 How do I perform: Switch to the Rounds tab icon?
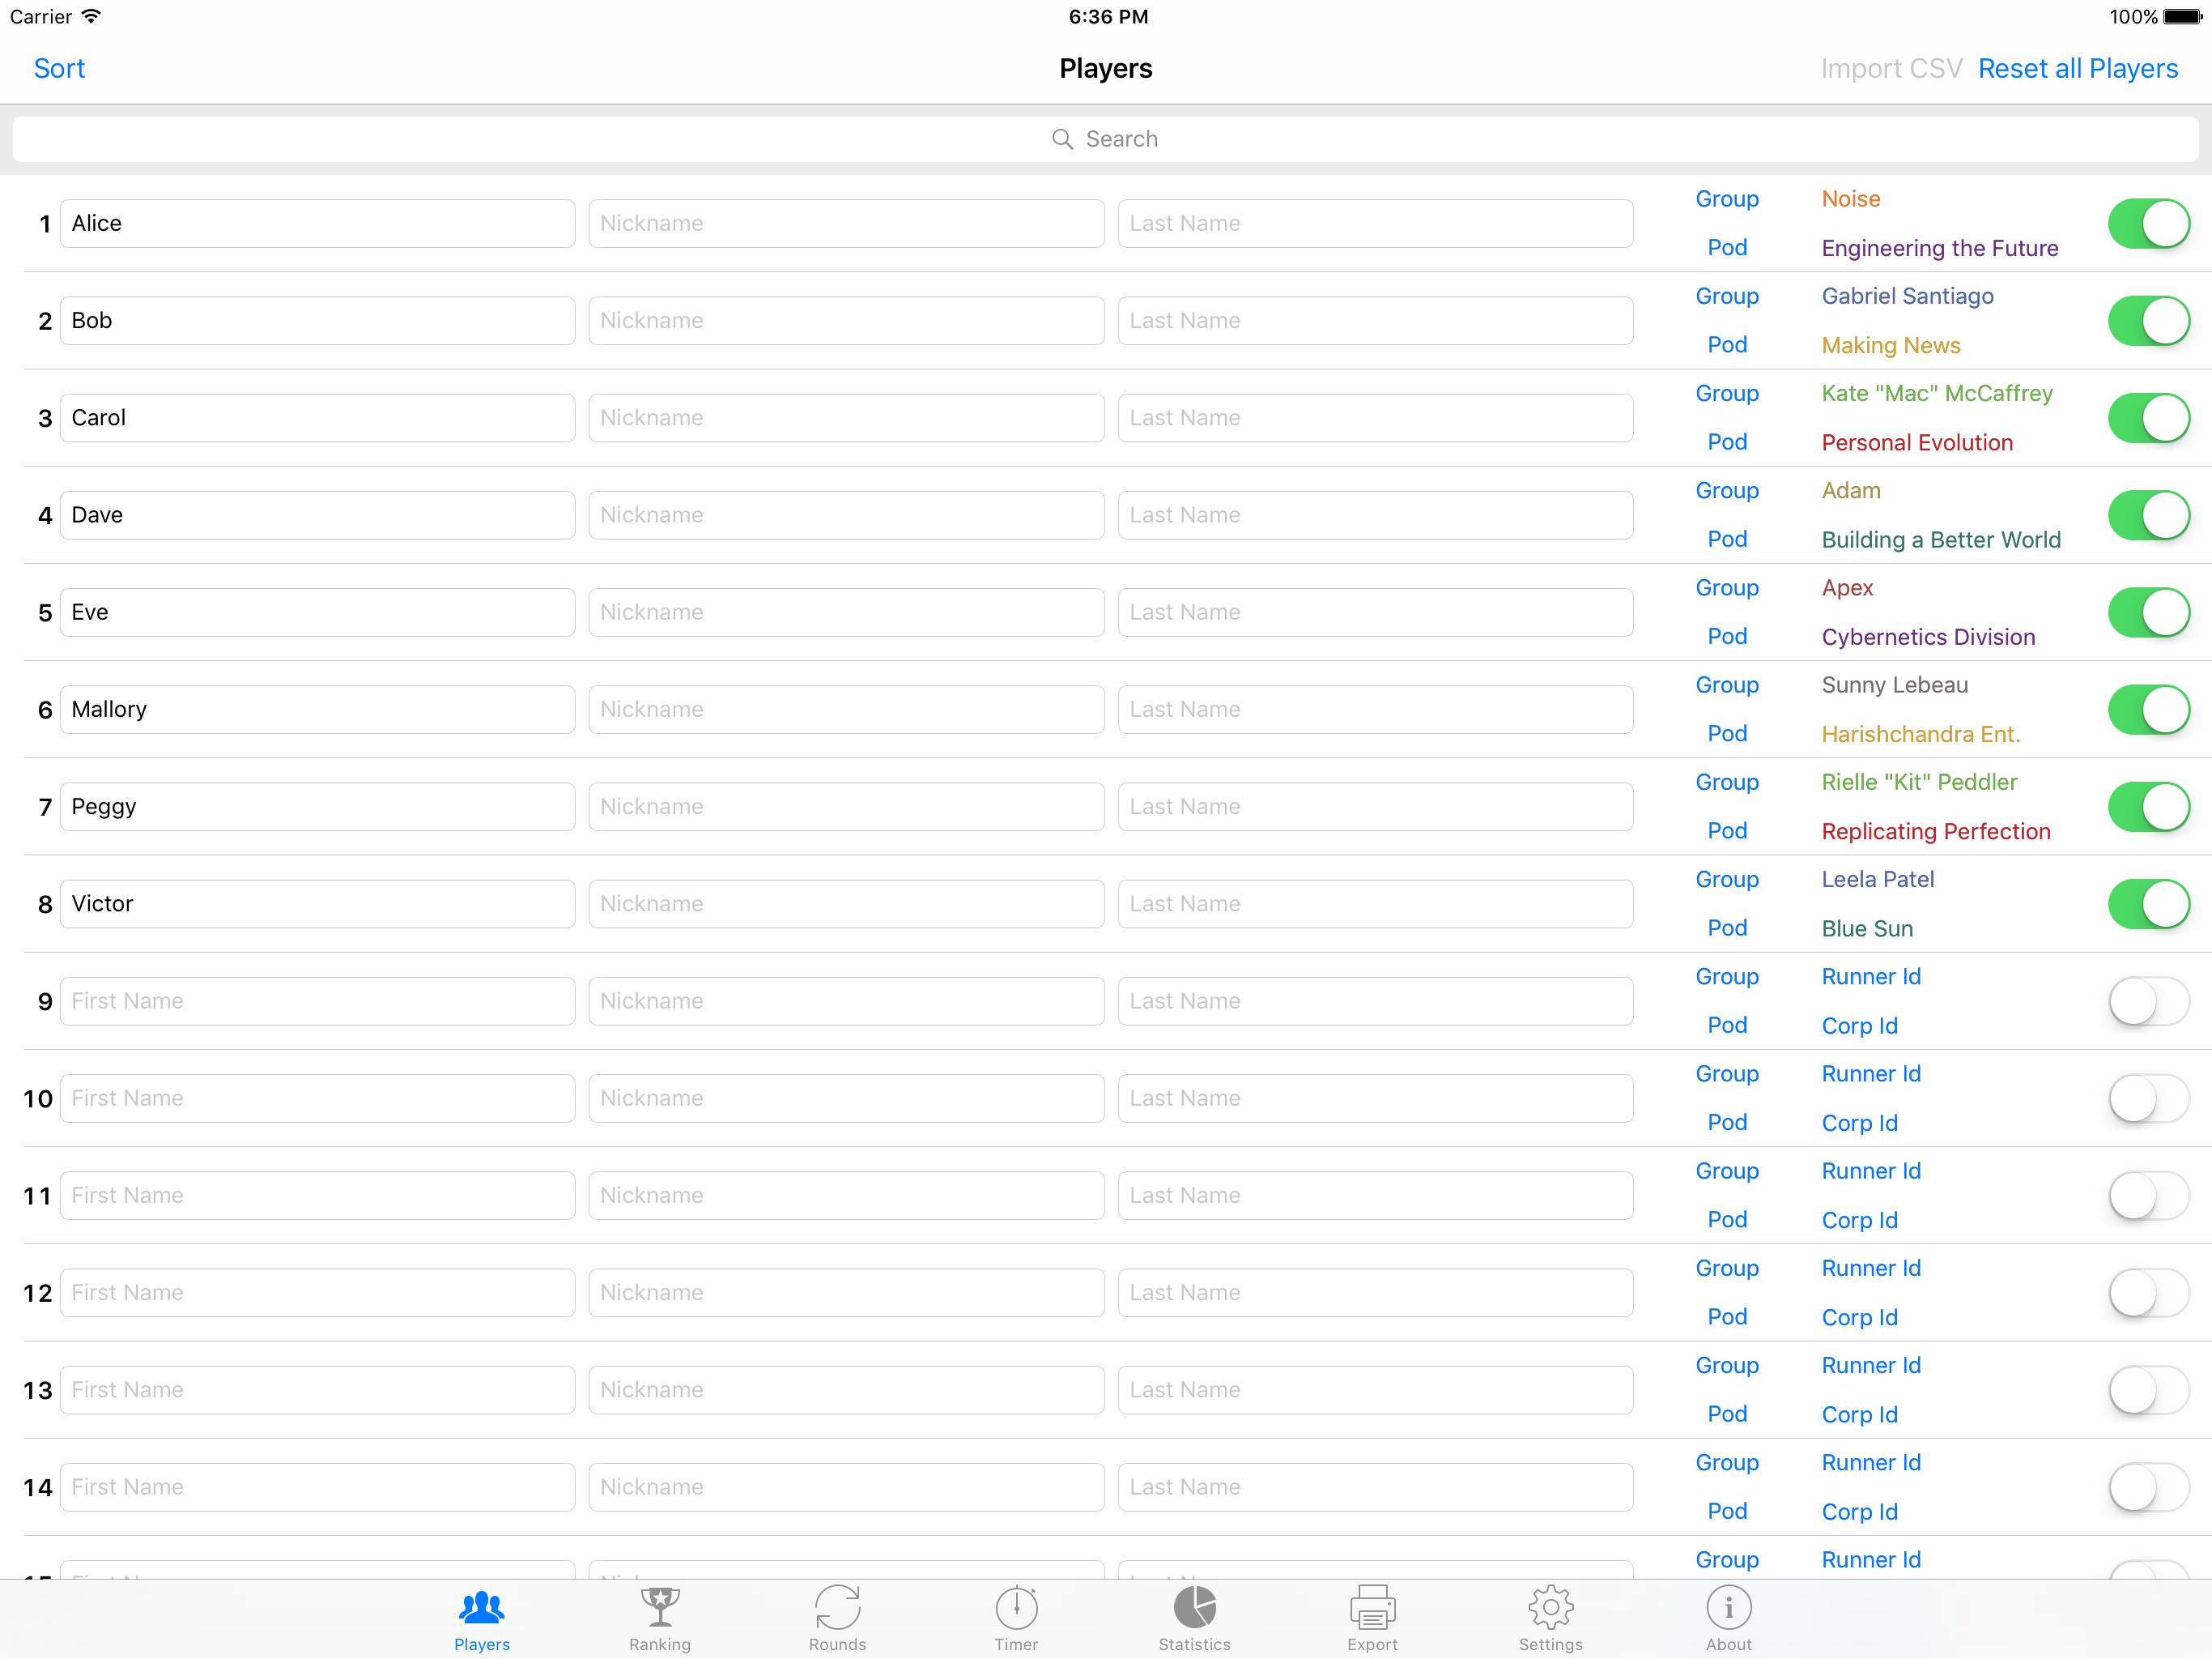pos(837,1617)
